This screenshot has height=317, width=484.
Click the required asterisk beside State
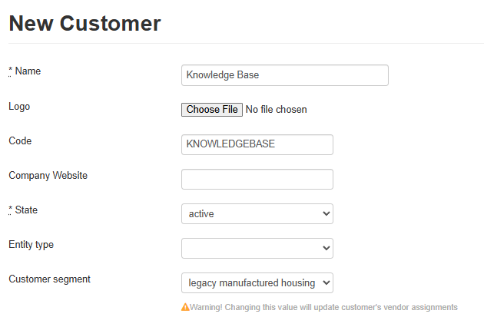tap(10, 210)
